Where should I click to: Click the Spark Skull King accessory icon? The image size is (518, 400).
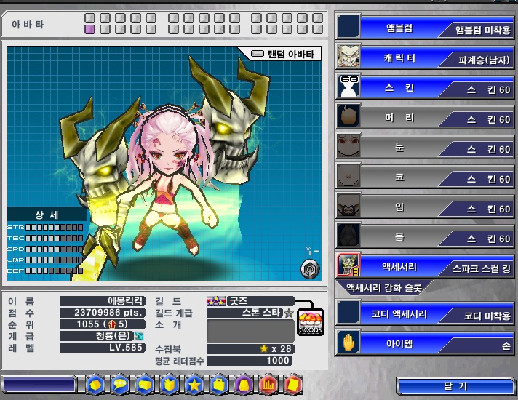(348, 265)
